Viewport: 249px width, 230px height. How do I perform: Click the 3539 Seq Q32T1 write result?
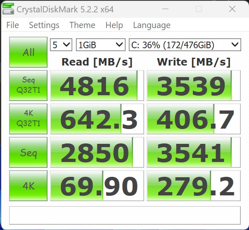point(193,86)
